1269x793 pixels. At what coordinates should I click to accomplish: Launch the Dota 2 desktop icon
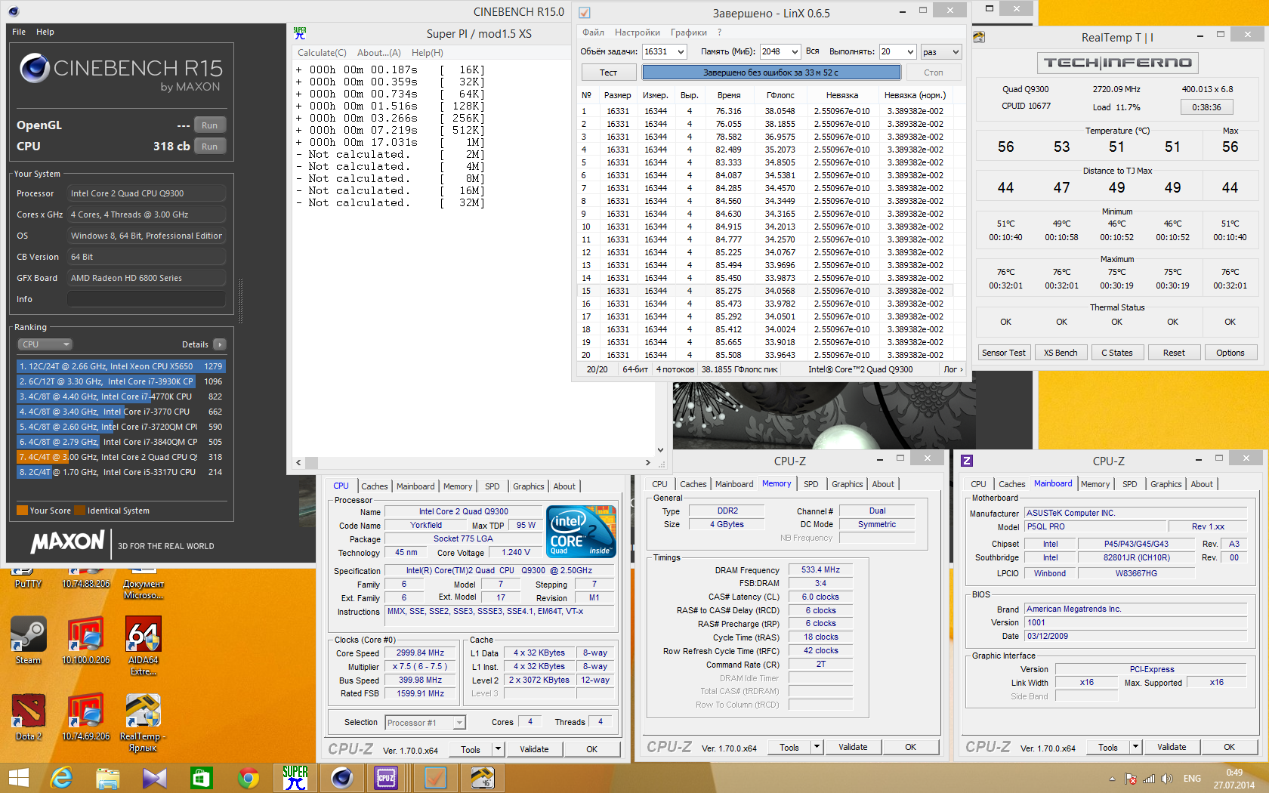pos(28,712)
